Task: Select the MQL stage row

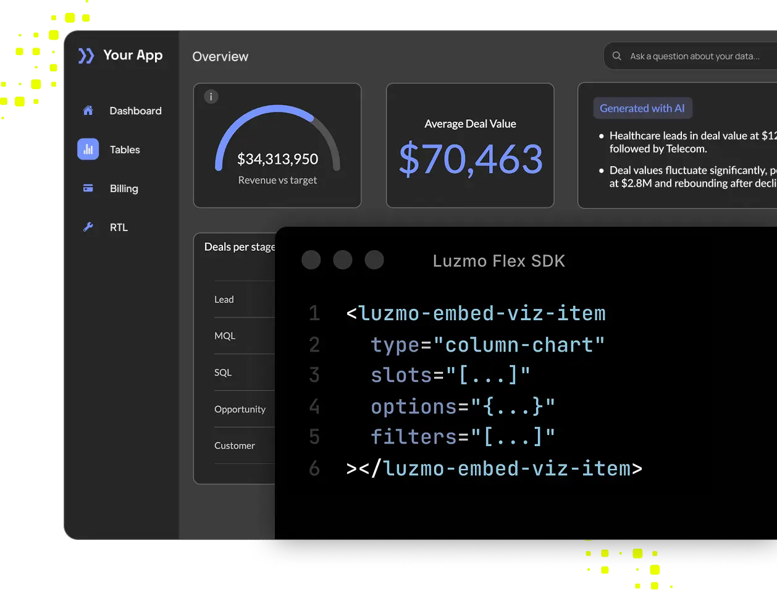Action: (244, 336)
